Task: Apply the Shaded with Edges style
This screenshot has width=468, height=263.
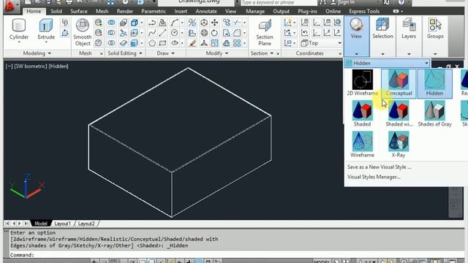Action: [x=399, y=114]
